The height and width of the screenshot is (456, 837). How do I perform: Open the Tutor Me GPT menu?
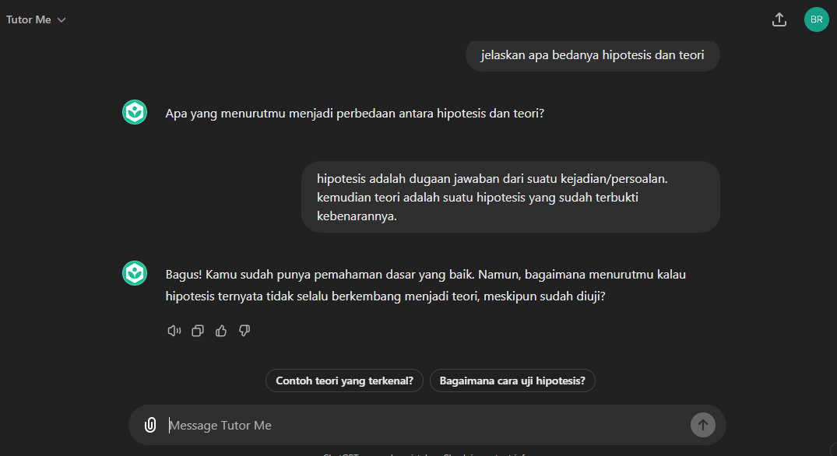click(x=28, y=19)
